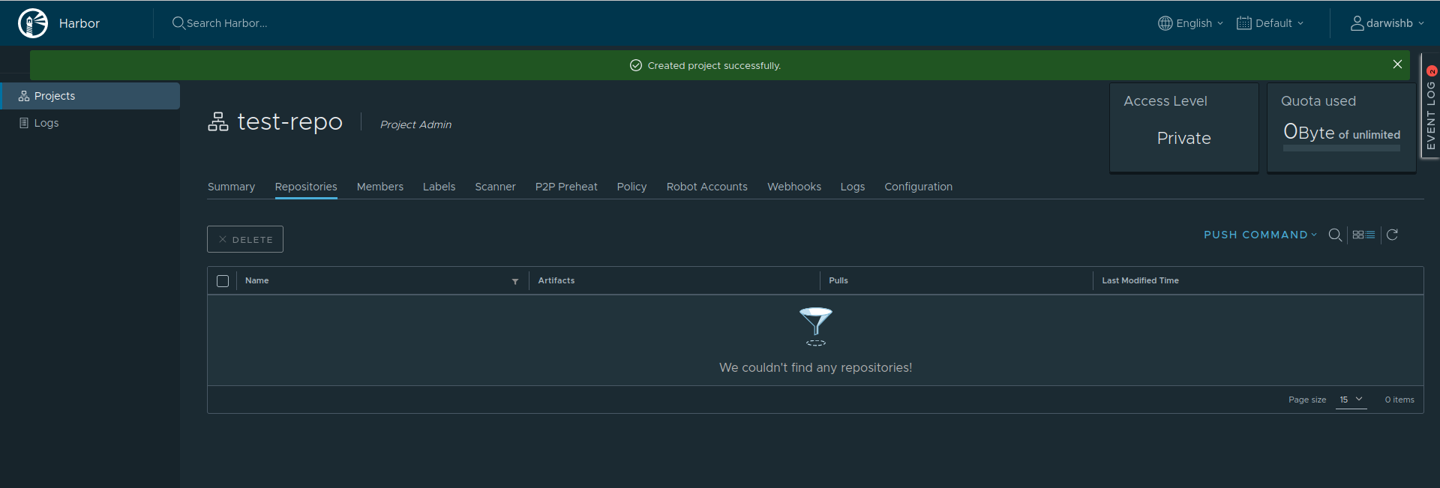The image size is (1440, 488).
Task: Click the Harbor logo icon
Action: tap(32, 23)
